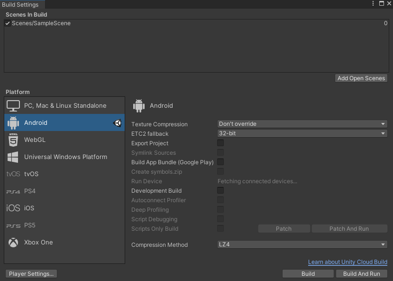Viewport: 393px width, 281px height.
Task: Click the scene index number 0
Action: click(385, 23)
